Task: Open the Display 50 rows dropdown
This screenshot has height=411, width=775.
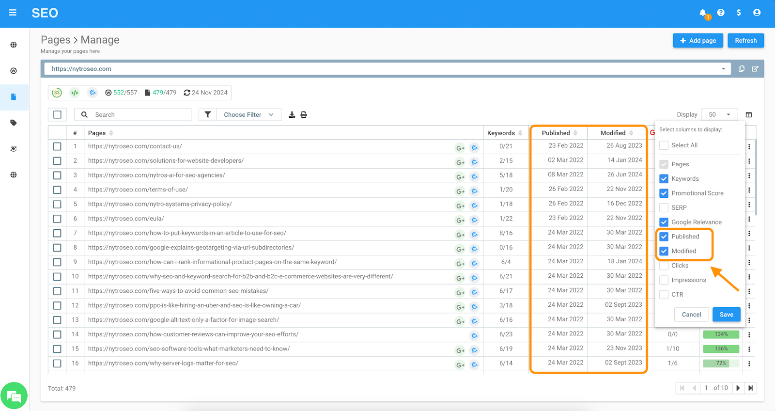Action: point(719,115)
